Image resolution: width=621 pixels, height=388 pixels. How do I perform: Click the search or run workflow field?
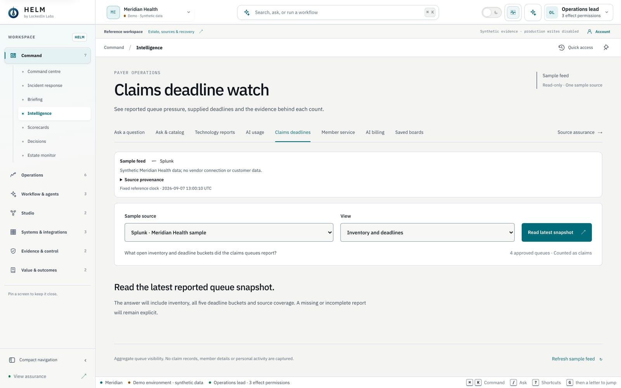(x=338, y=12)
